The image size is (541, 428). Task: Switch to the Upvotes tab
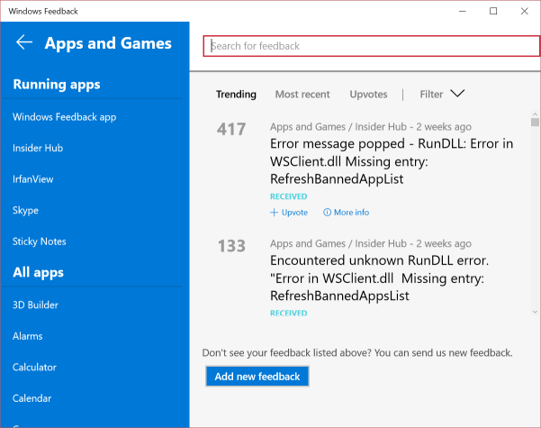(368, 94)
